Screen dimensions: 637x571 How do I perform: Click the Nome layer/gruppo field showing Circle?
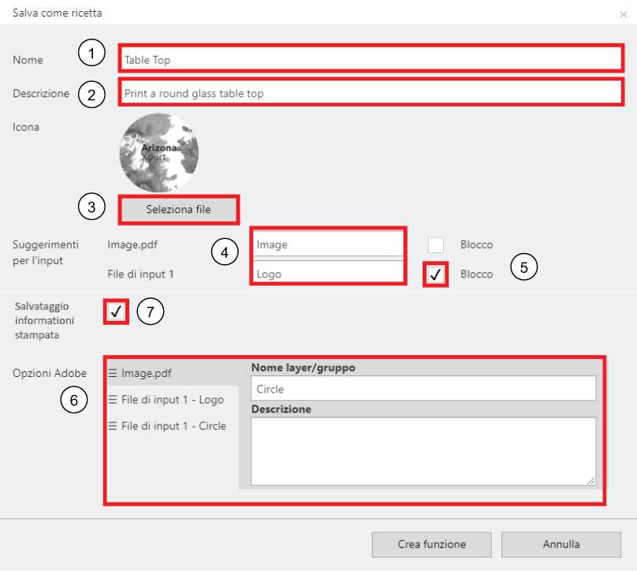[x=423, y=389]
